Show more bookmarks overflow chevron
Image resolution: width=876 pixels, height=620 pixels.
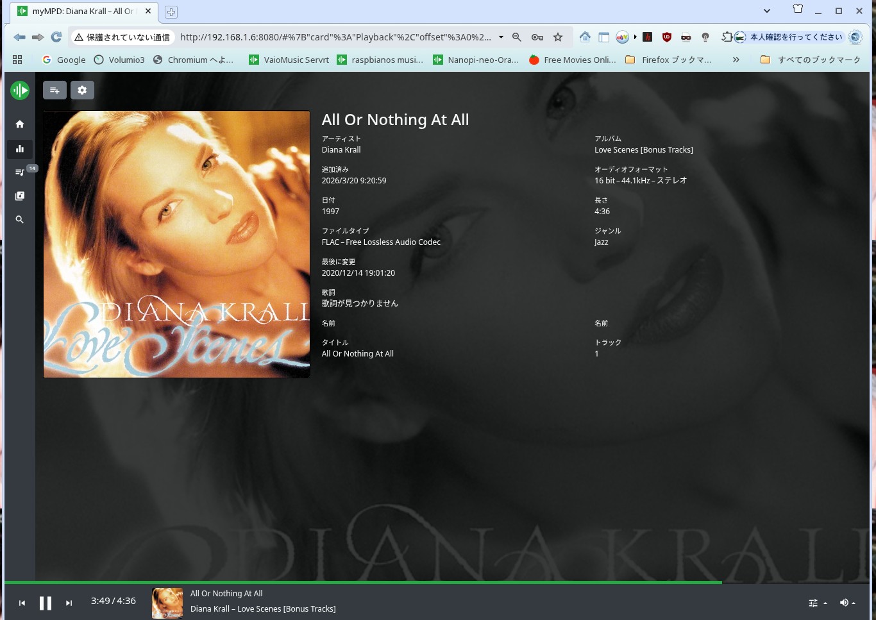736,60
